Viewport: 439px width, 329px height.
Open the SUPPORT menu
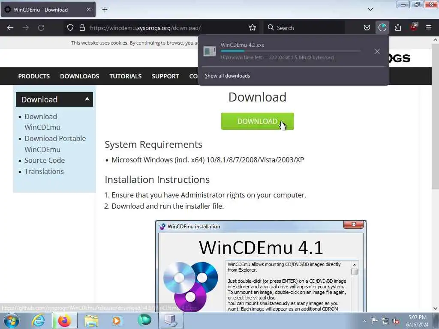pyautogui.click(x=165, y=76)
